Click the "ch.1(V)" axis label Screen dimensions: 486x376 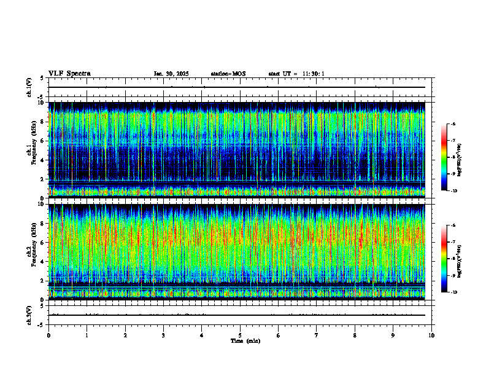click(29, 87)
